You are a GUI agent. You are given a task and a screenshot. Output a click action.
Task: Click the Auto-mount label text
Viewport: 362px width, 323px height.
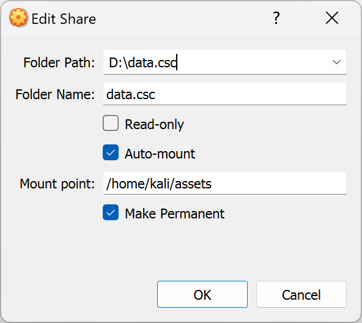click(160, 154)
